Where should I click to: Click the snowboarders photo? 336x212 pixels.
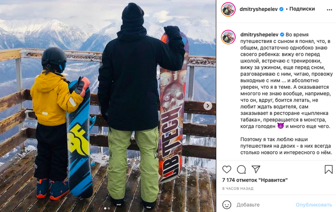[108, 106]
